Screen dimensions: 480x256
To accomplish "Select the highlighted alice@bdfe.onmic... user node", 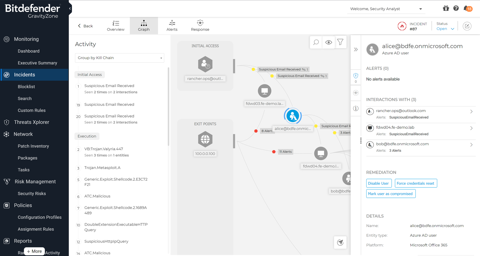I will coord(293,116).
